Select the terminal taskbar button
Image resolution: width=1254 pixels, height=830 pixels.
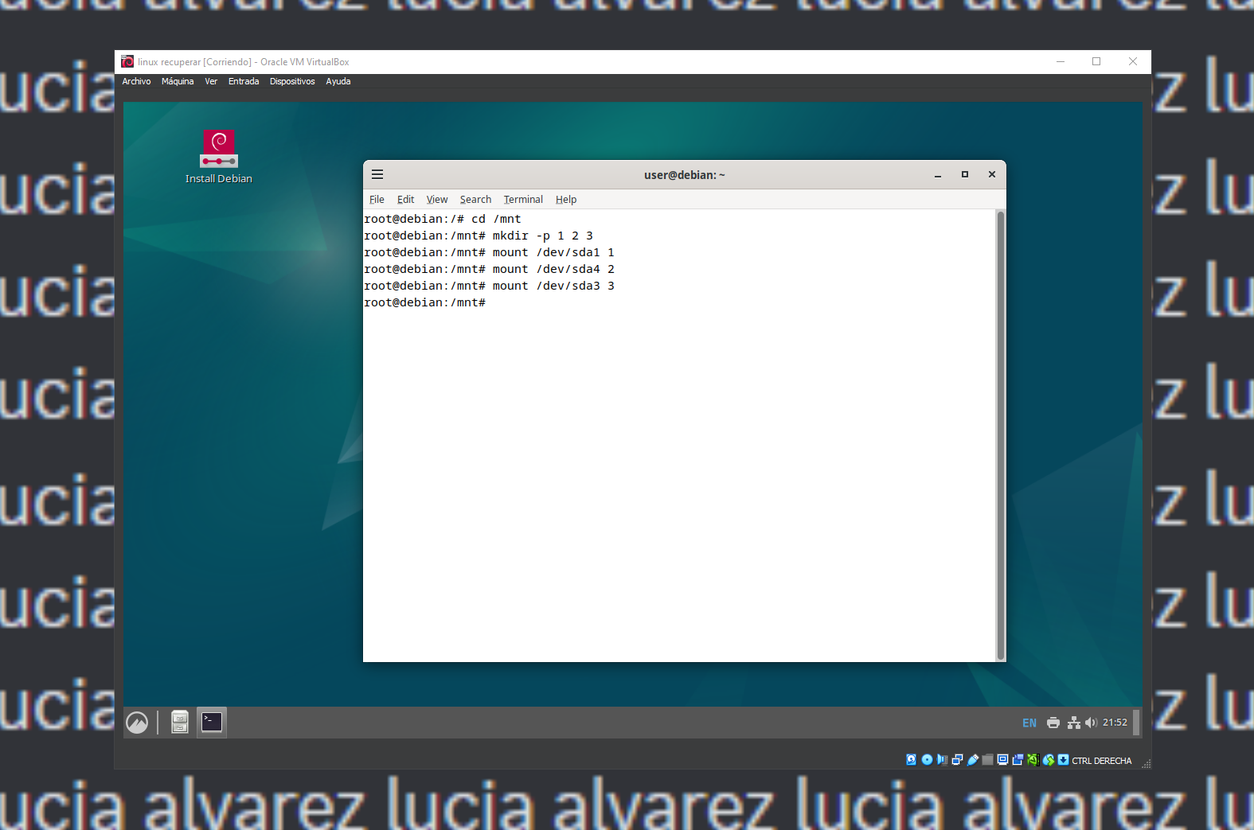pyautogui.click(x=212, y=722)
